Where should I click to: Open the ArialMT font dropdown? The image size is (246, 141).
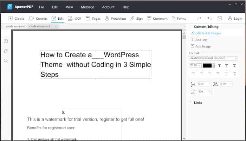click(x=213, y=58)
